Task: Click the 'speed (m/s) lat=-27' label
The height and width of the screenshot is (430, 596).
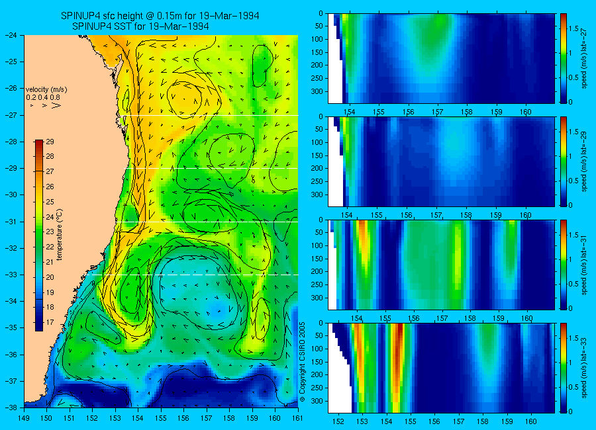Action: click(585, 58)
